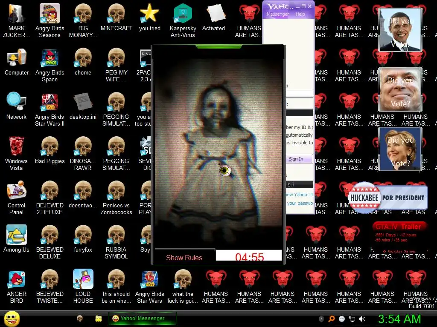Click the orange magnifier tray icon
The width and height of the screenshot is (437, 327).
click(x=331, y=319)
